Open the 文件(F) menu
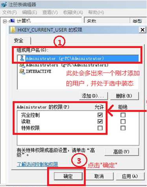This screenshot has width=147, height=187. point(10,12)
